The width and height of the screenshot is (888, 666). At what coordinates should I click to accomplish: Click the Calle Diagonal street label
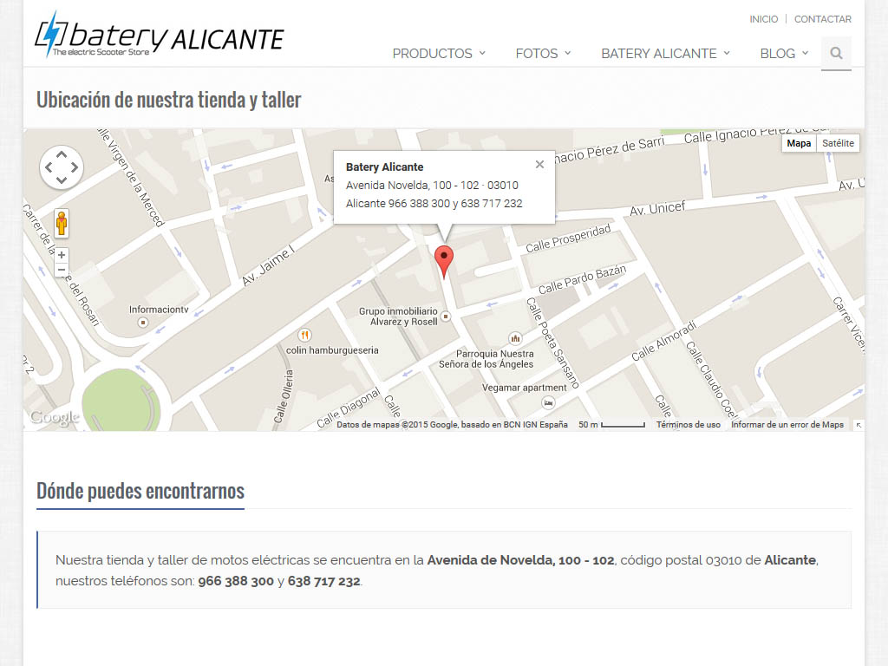click(348, 408)
